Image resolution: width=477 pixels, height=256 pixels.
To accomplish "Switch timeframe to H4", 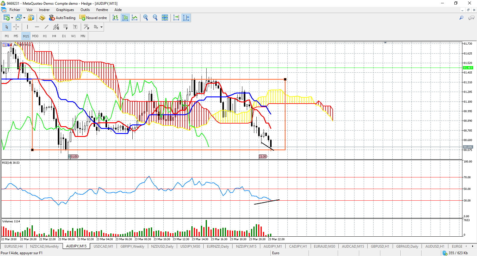I will tap(54, 36).
